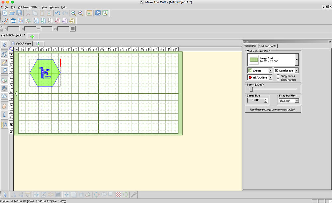The height and width of the screenshot is (203, 332).
Task: Open the pixel trace icon
Action: tap(5, 21)
